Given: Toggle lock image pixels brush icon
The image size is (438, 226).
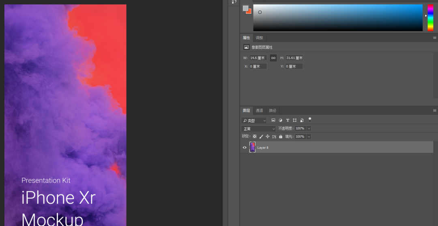Looking at the screenshot, I should click(x=261, y=137).
